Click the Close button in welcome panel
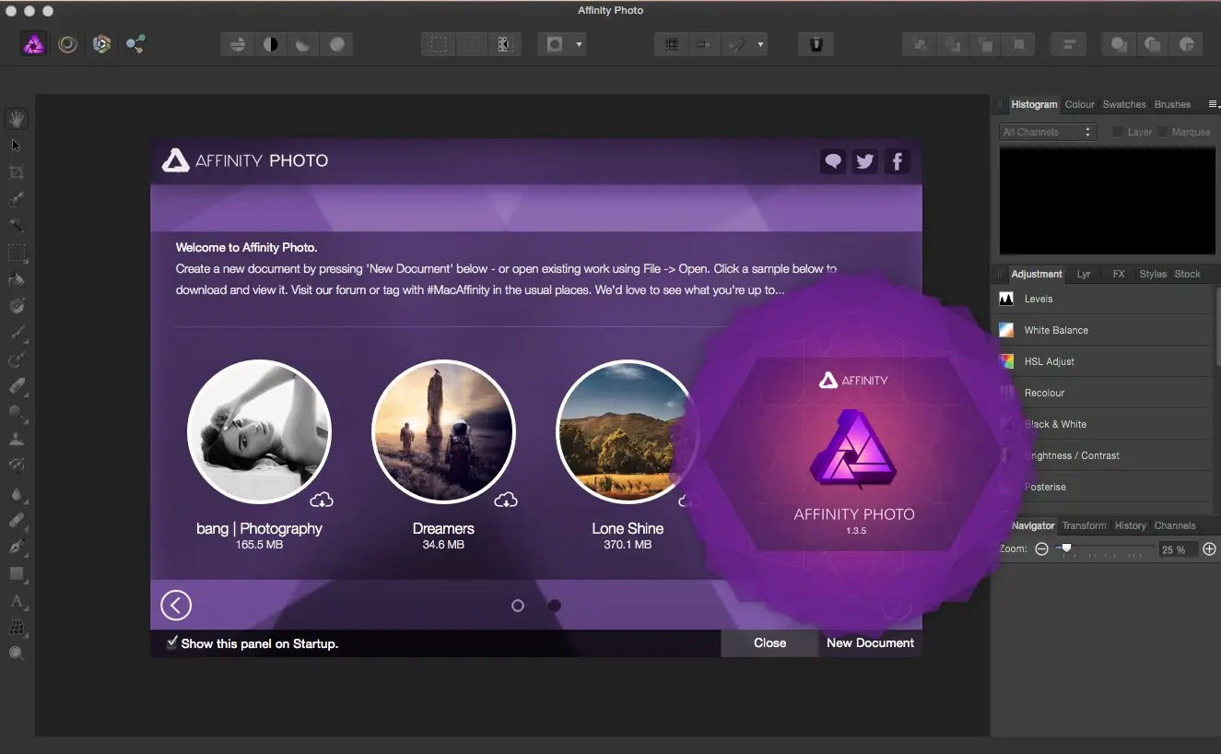 click(769, 643)
